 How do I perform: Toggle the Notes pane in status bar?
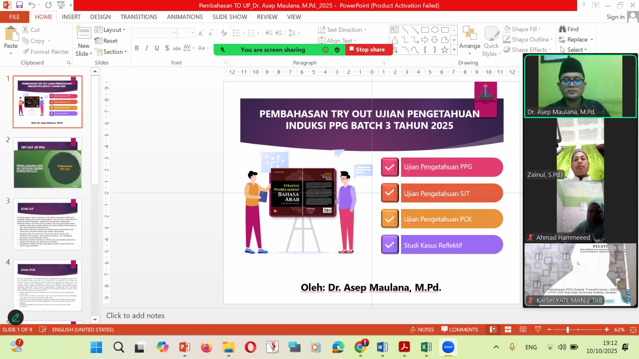coord(422,329)
